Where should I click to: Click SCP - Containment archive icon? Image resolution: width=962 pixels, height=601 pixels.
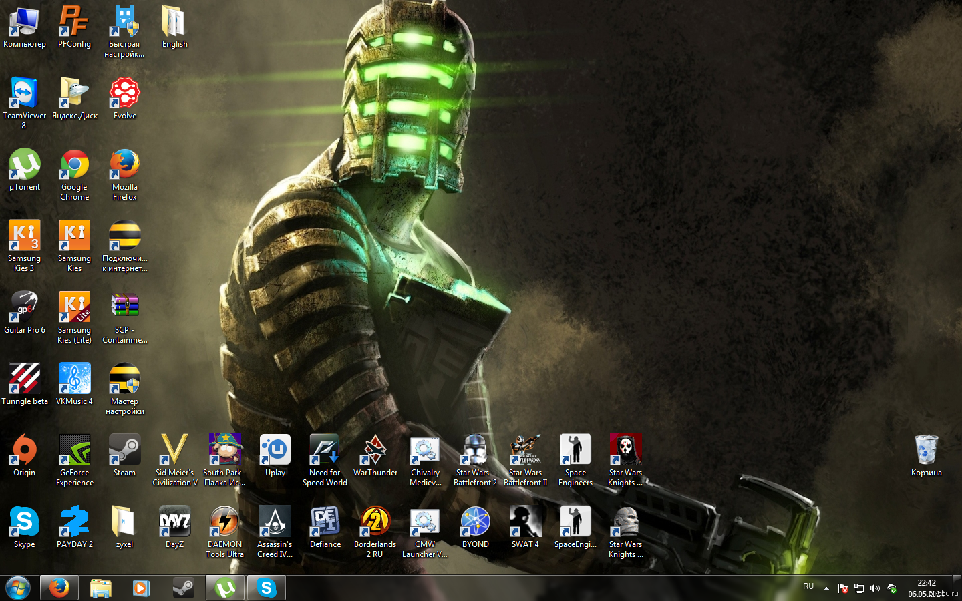coord(124,318)
